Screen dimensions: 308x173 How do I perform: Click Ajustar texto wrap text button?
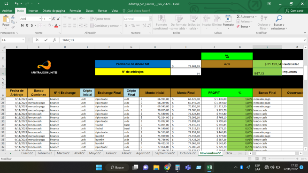(x=100, y=19)
